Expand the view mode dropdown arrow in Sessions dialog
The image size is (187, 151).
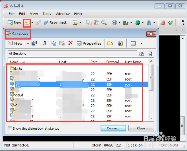tap(141, 43)
